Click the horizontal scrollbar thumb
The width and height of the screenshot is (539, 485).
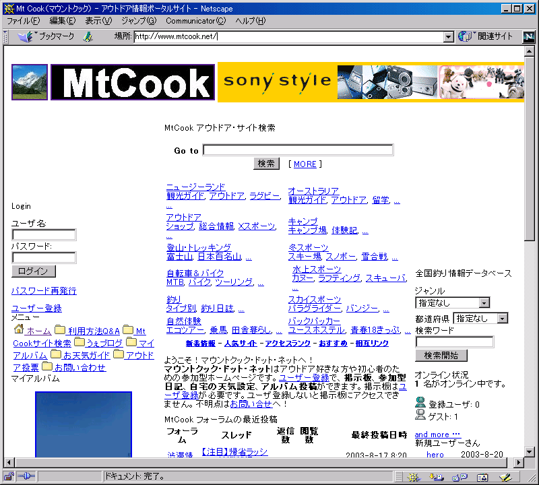point(261,462)
